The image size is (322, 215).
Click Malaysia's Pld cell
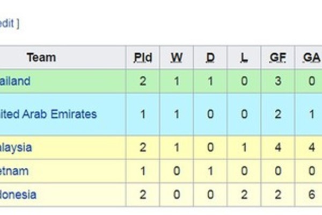coord(143,147)
